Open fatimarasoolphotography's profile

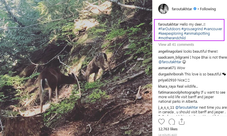click(x=180, y=92)
